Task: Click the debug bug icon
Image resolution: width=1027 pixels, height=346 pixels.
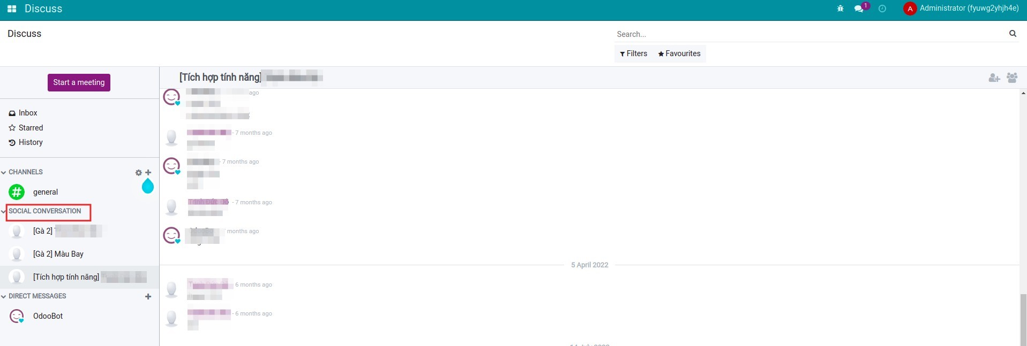Action: pos(840,9)
